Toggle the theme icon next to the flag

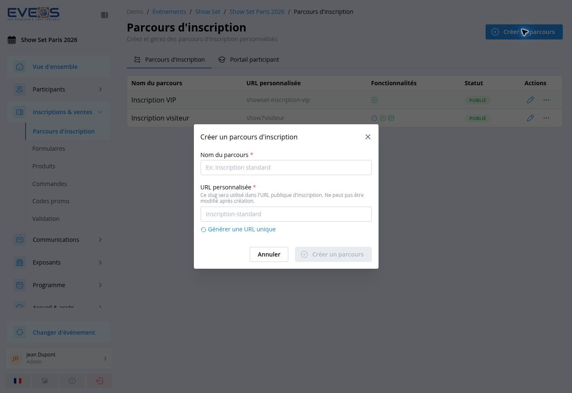pos(45,381)
